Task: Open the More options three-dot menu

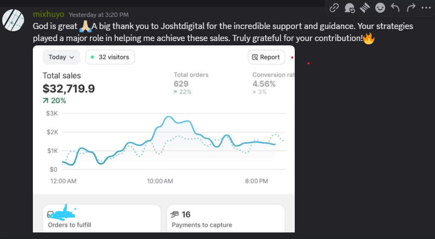Action: pos(426,7)
